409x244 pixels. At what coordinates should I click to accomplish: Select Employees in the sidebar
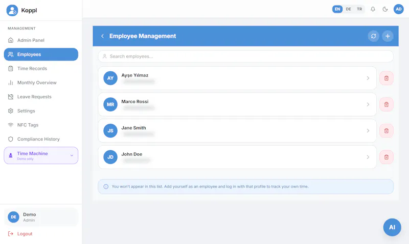pos(41,55)
